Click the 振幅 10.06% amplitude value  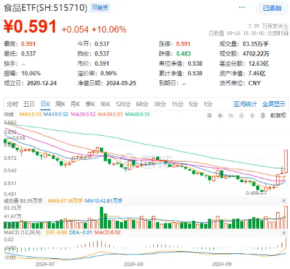[31, 74]
